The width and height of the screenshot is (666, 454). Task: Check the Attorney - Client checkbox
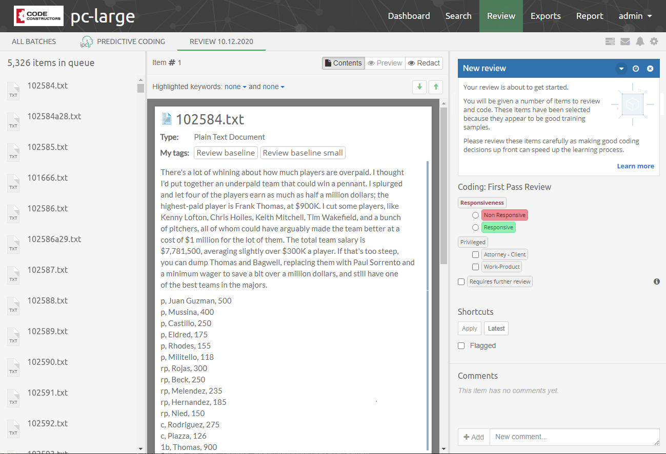[x=475, y=254]
